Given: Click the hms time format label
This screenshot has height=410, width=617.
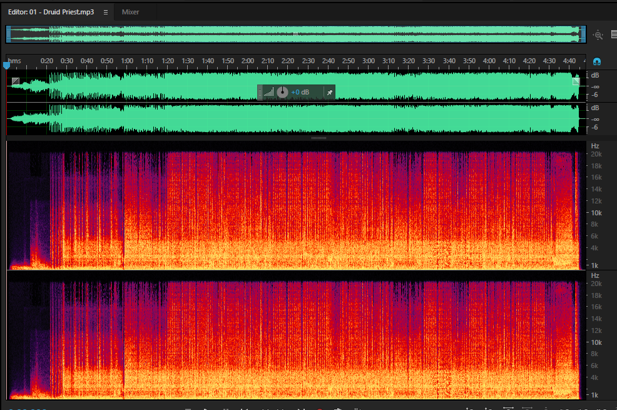Looking at the screenshot, I should 14,61.
